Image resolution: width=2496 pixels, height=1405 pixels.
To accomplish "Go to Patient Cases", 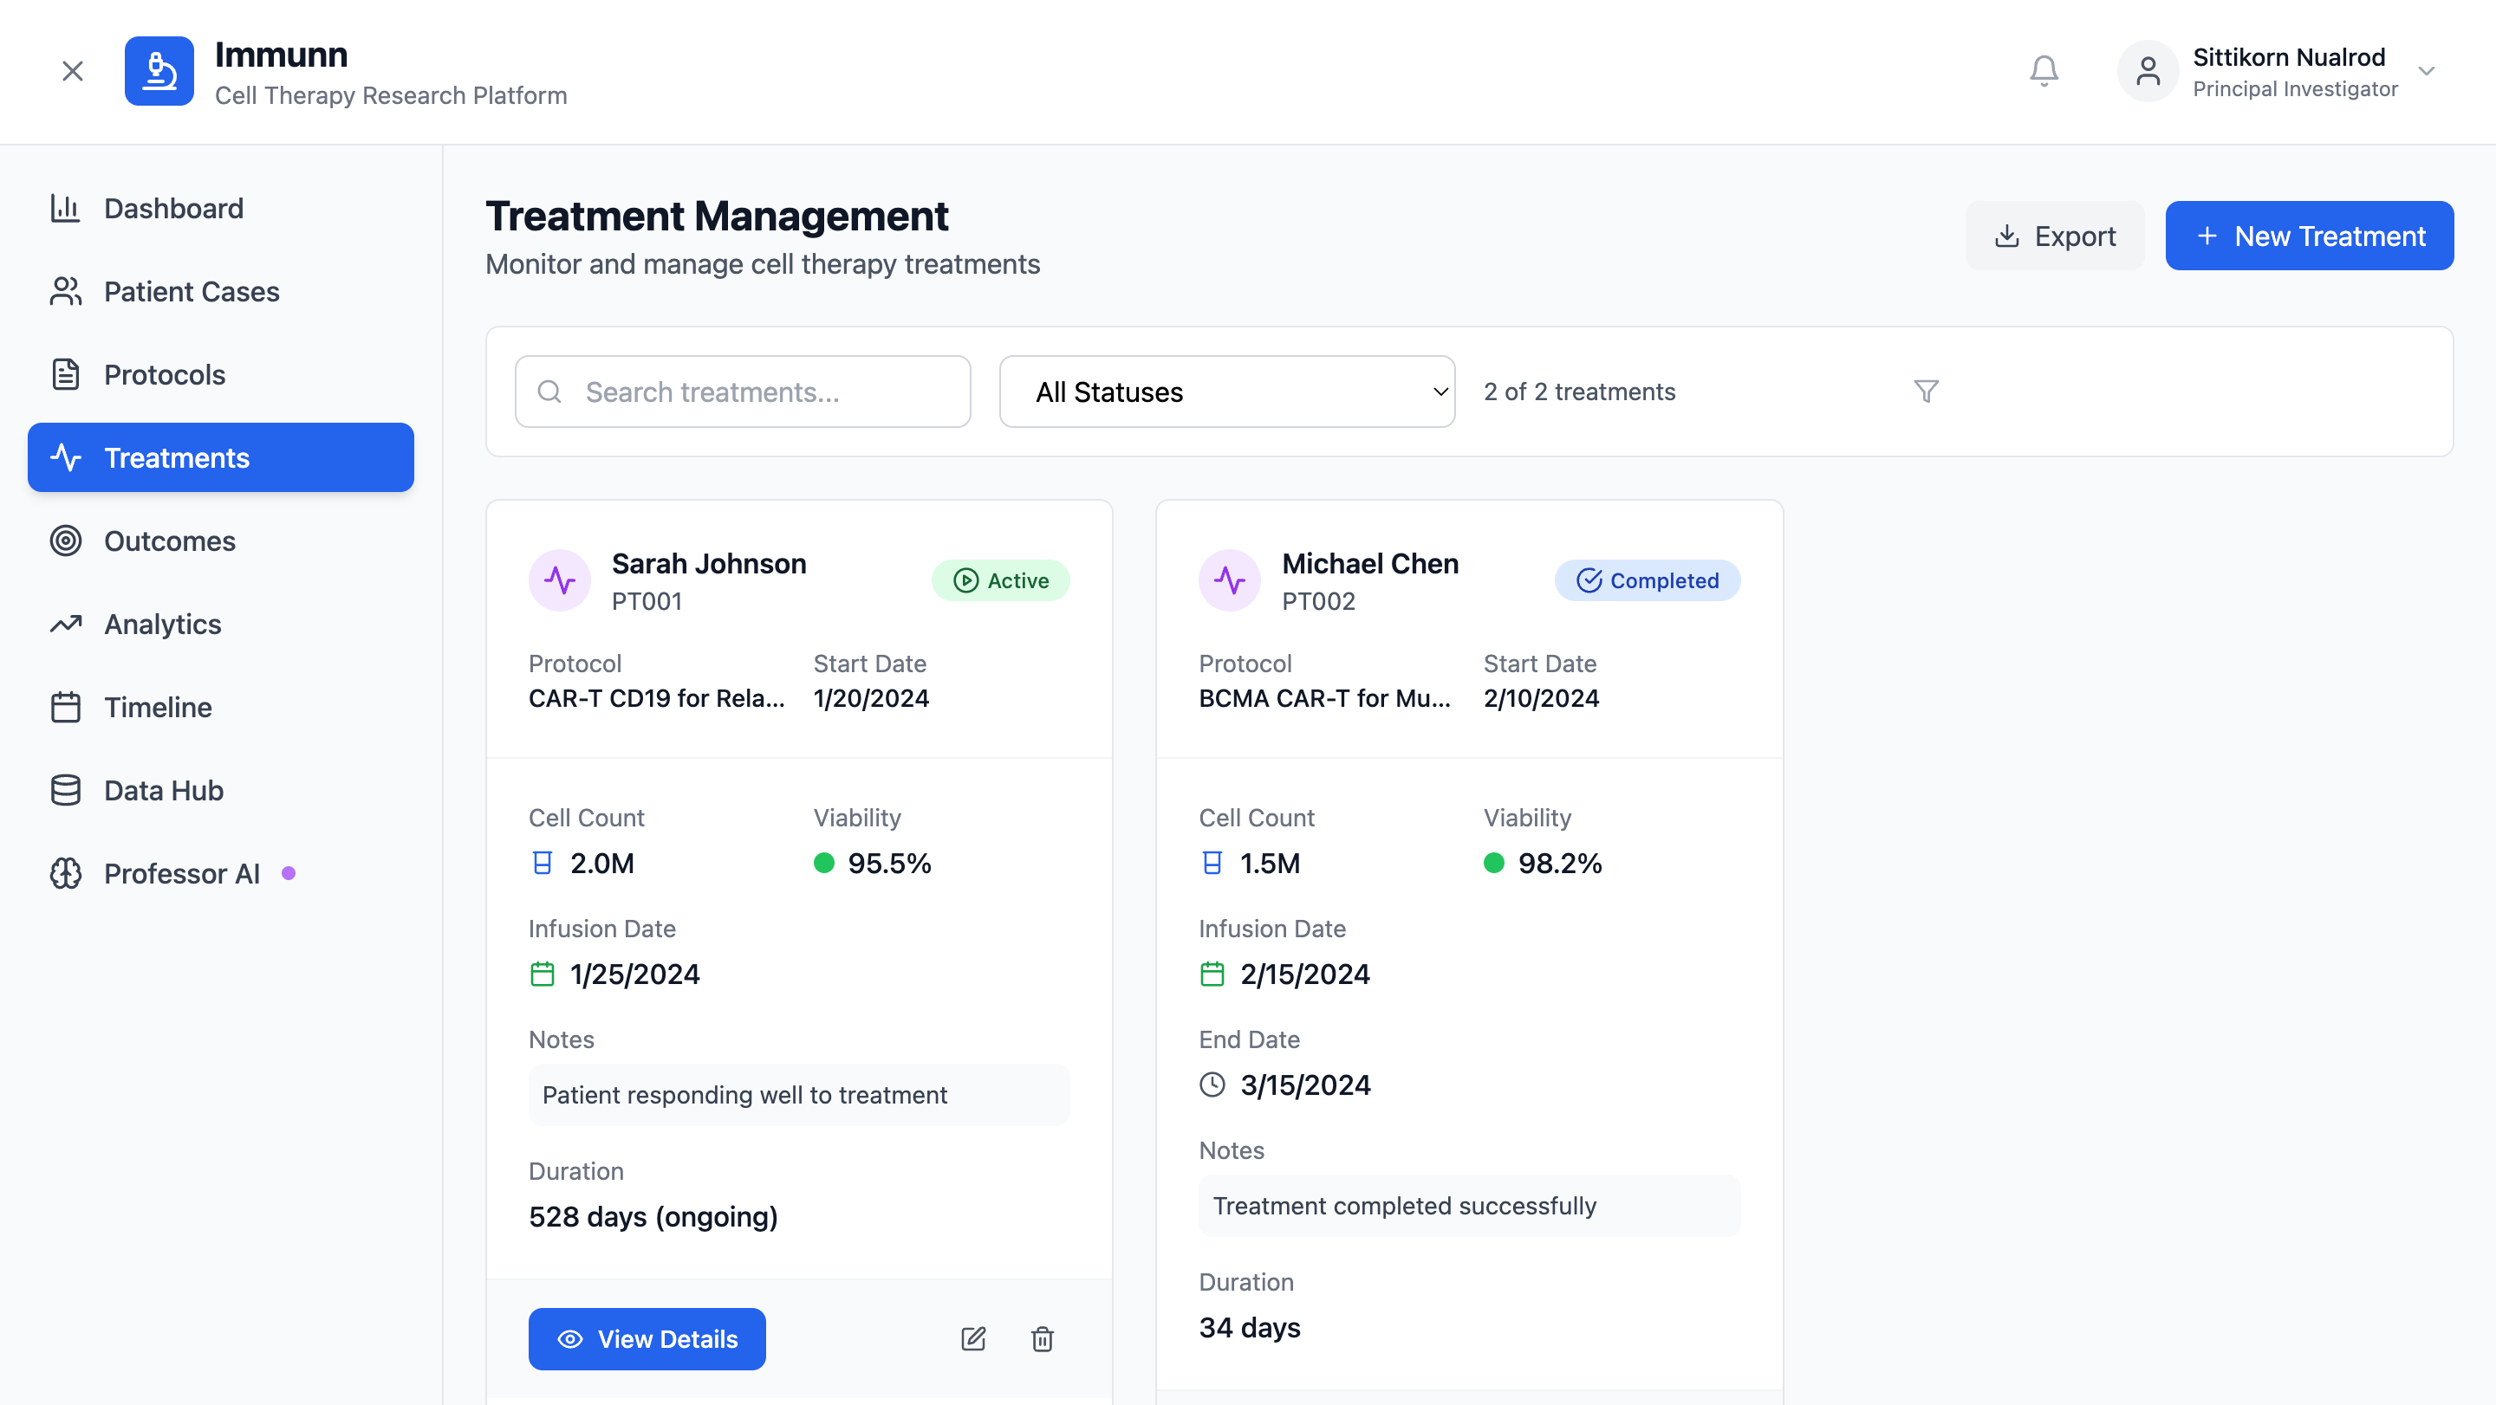I will (x=191, y=291).
